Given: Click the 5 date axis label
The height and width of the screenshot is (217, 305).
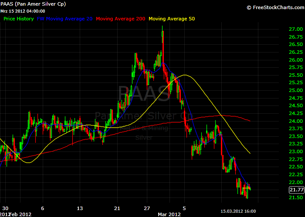Looking at the screenshot, I should pyautogui.click(x=184, y=208).
